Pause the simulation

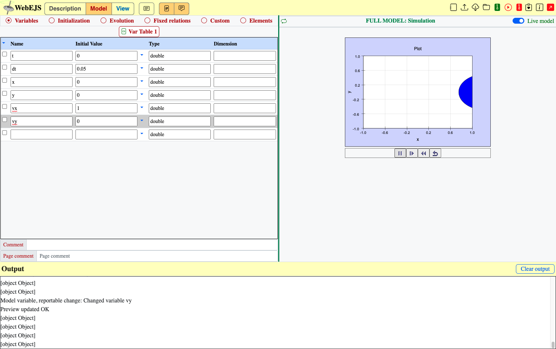pos(400,153)
